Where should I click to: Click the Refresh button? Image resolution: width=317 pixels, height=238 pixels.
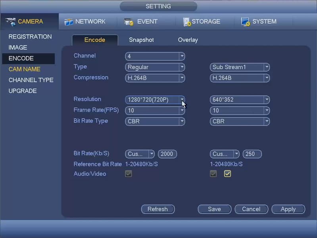[158, 209]
